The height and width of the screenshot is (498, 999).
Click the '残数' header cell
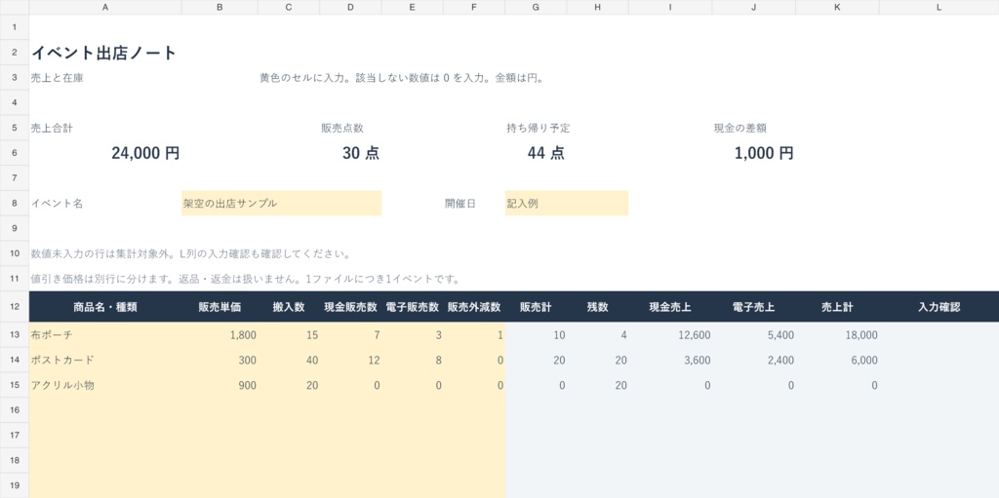coord(598,307)
